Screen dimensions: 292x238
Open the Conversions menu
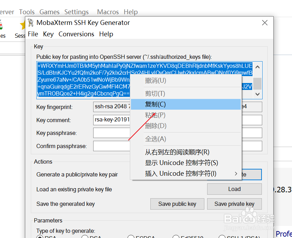(76, 34)
